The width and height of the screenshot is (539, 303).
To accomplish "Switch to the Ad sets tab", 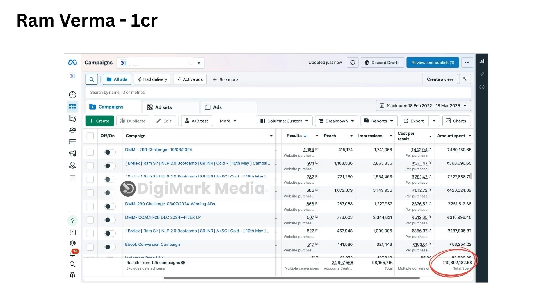I will click(163, 107).
